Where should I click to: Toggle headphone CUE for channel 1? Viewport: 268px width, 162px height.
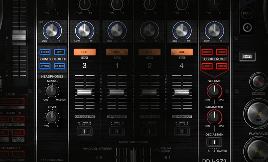point(117,52)
